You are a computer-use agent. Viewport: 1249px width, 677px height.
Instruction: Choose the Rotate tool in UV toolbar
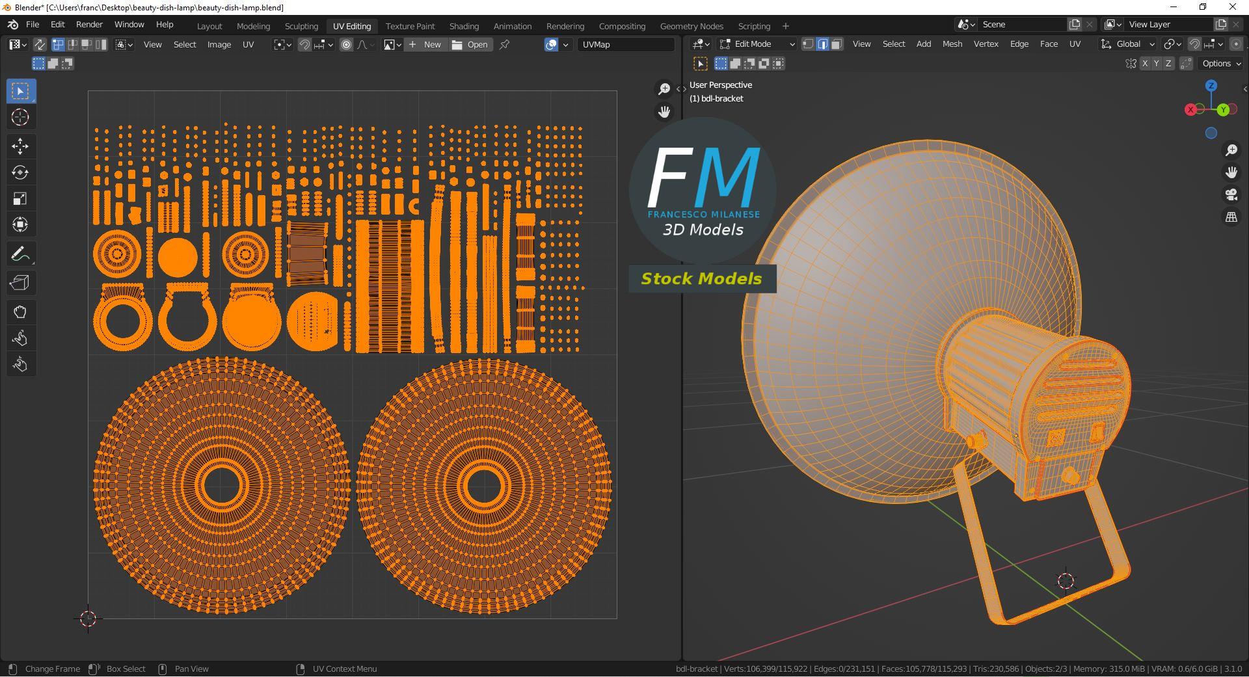tap(20, 172)
